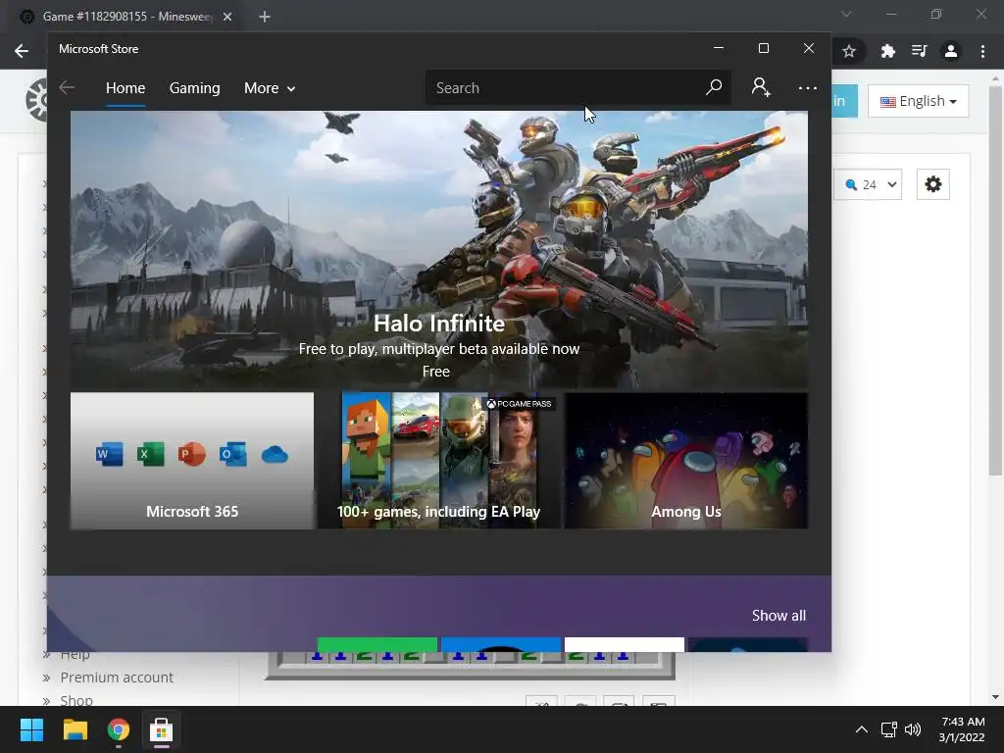
Task: Open Chrome's tab search chevron
Action: [x=846, y=14]
